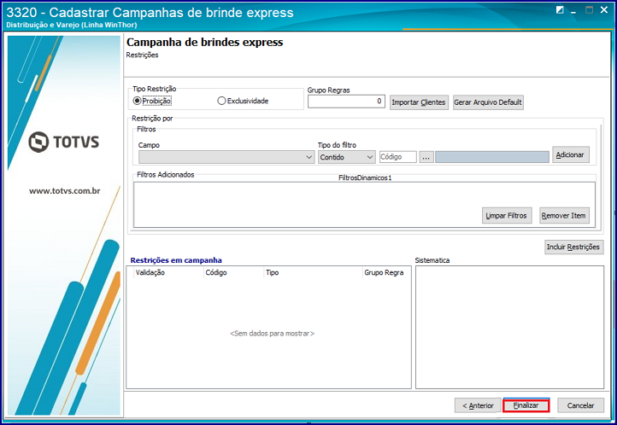Screen dimensions: 617x425
Task: Click the Cancelar button
Action: point(581,405)
